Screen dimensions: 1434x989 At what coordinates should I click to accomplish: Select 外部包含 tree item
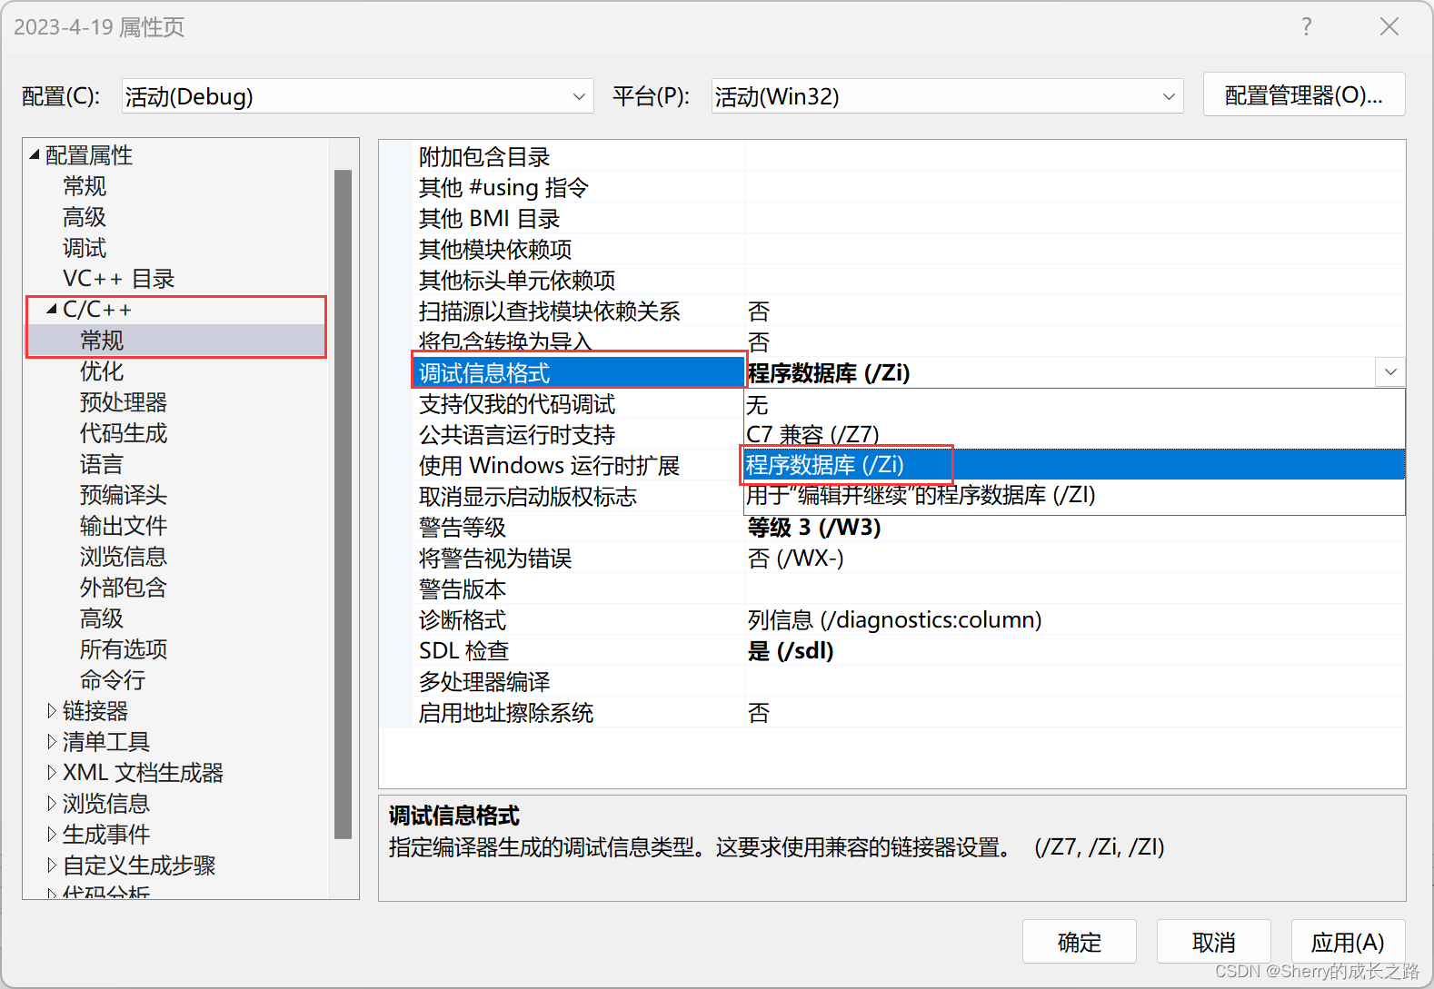tap(124, 588)
